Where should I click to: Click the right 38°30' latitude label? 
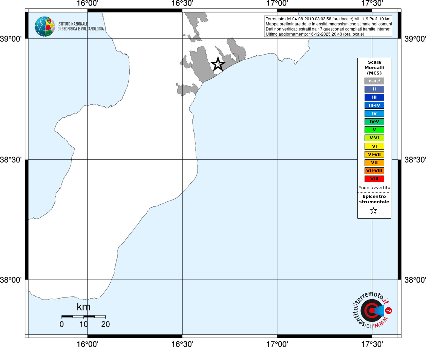pyautogui.click(x=415, y=159)
